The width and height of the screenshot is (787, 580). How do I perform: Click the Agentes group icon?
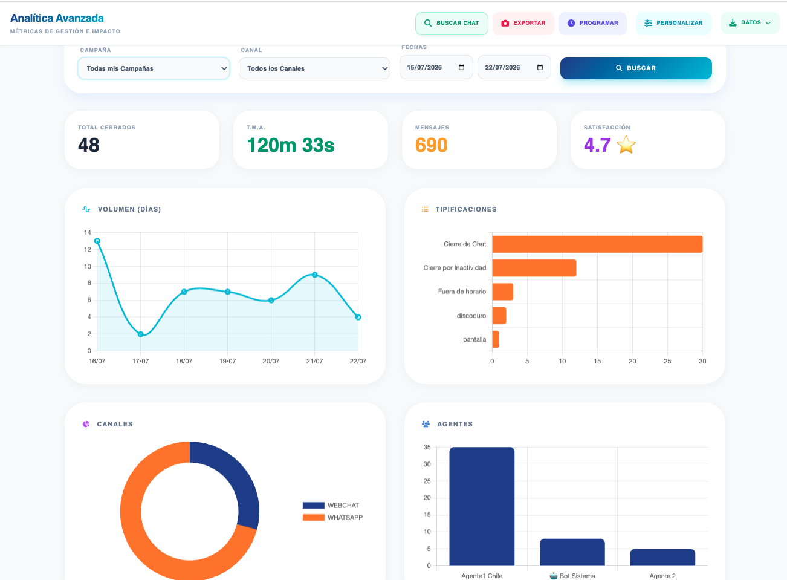pos(426,424)
